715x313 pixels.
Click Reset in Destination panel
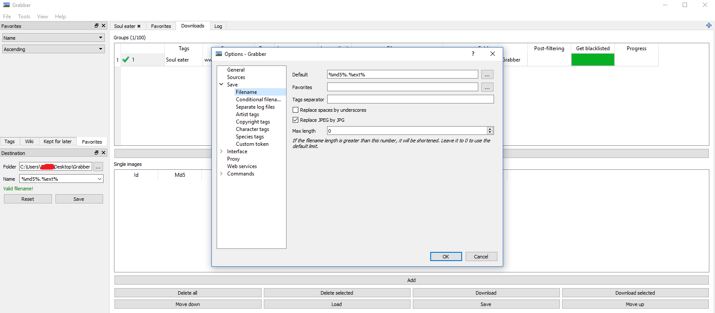[x=28, y=199]
